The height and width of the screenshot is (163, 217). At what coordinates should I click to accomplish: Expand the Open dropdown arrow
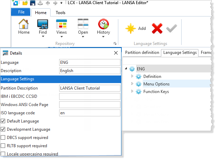(x=83, y=37)
